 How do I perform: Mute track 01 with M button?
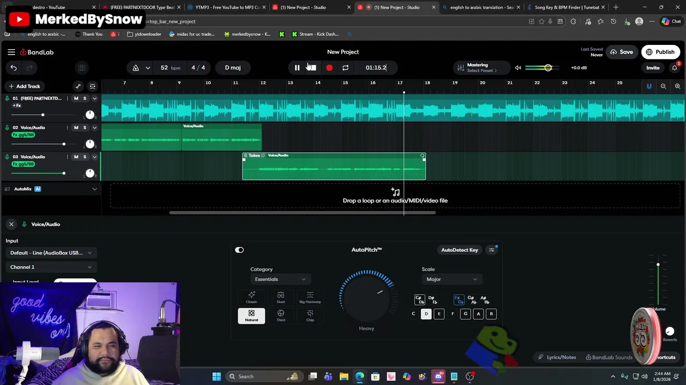tap(76, 98)
